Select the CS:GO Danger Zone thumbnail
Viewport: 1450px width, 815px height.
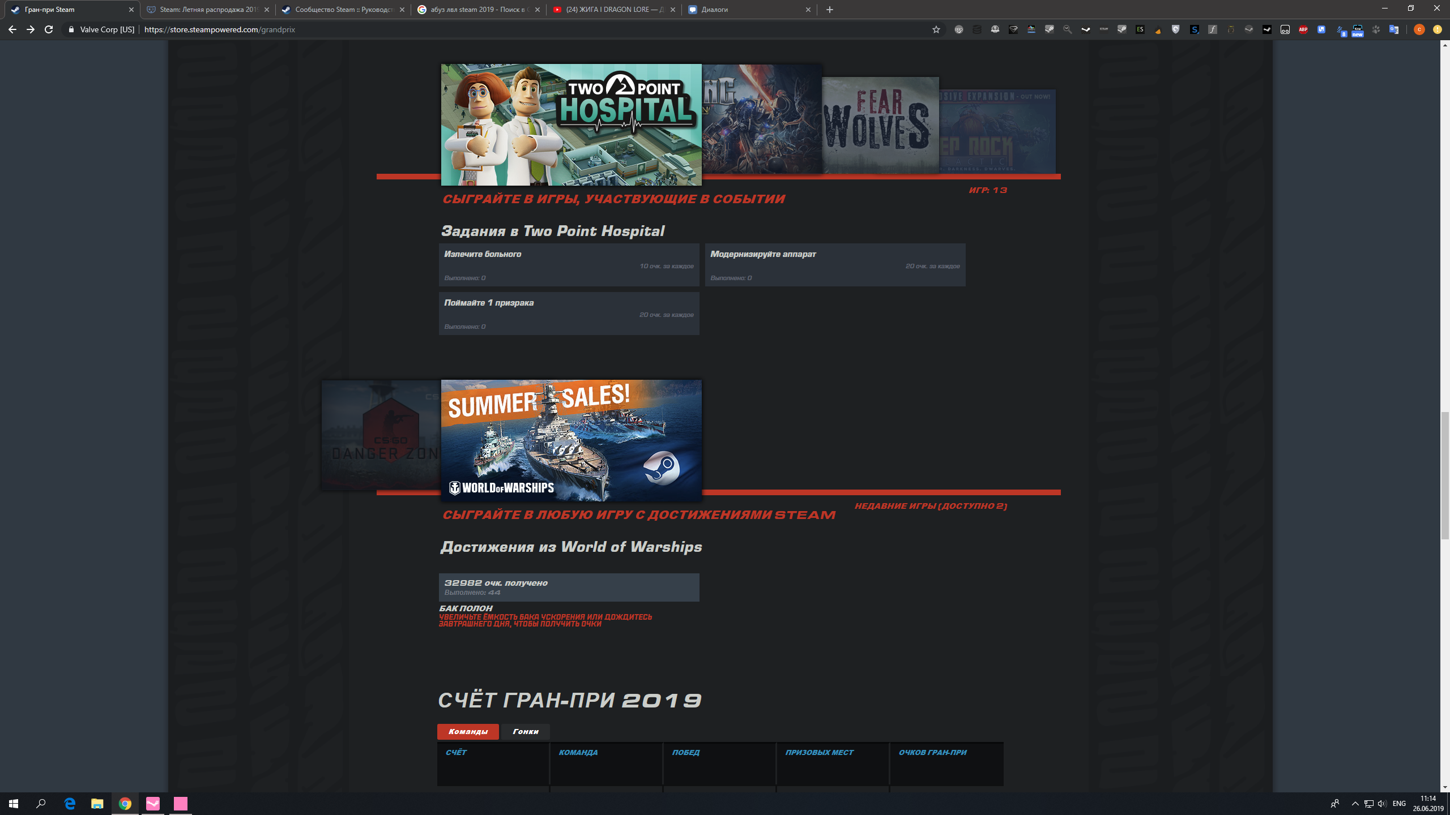[x=381, y=435]
